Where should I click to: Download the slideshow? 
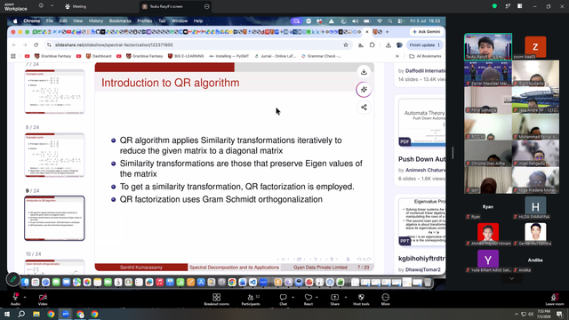click(x=364, y=72)
